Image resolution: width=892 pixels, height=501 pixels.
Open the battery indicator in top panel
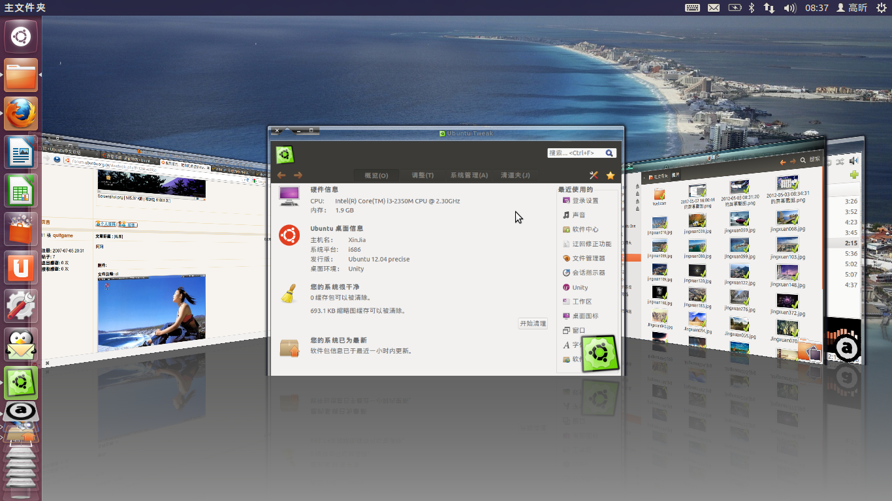tap(735, 8)
